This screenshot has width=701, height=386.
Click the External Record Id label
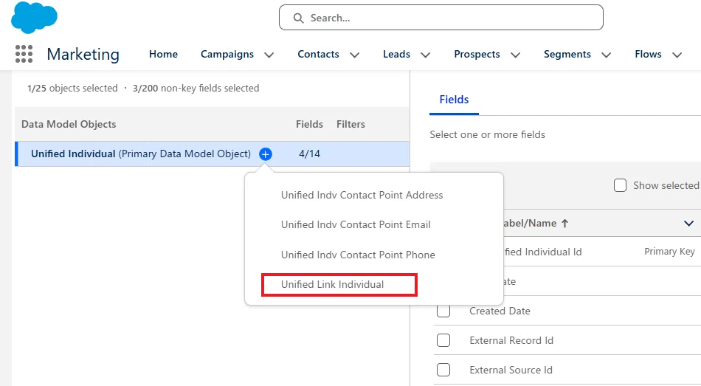[511, 340]
